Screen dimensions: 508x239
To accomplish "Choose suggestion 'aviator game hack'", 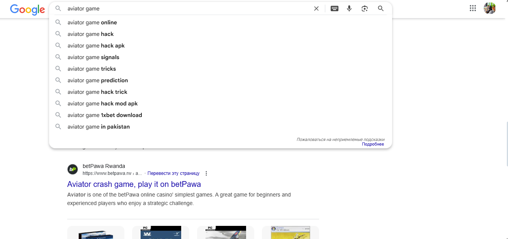I will click(x=221, y=34).
